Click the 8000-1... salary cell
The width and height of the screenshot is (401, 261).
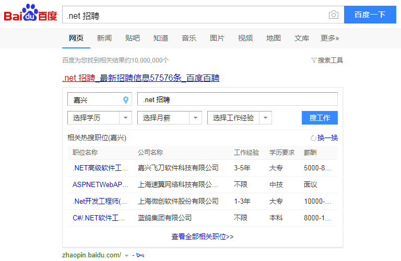[317, 218]
